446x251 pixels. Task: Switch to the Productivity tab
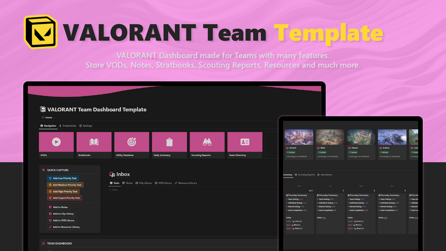click(68, 126)
